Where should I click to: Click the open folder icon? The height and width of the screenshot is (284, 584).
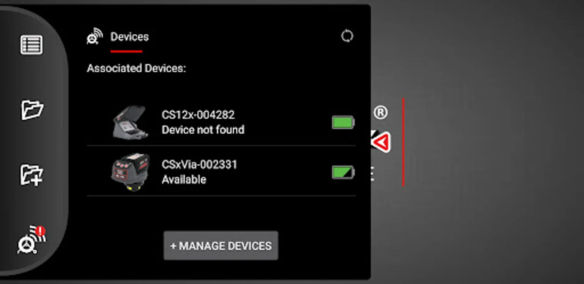pyautogui.click(x=32, y=110)
